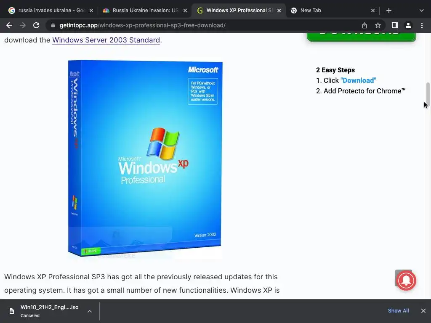Image resolution: width=431 pixels, height=323 pixels.
Task: Click the Windows XP Professional box image
Action: (x=145, y=159)
